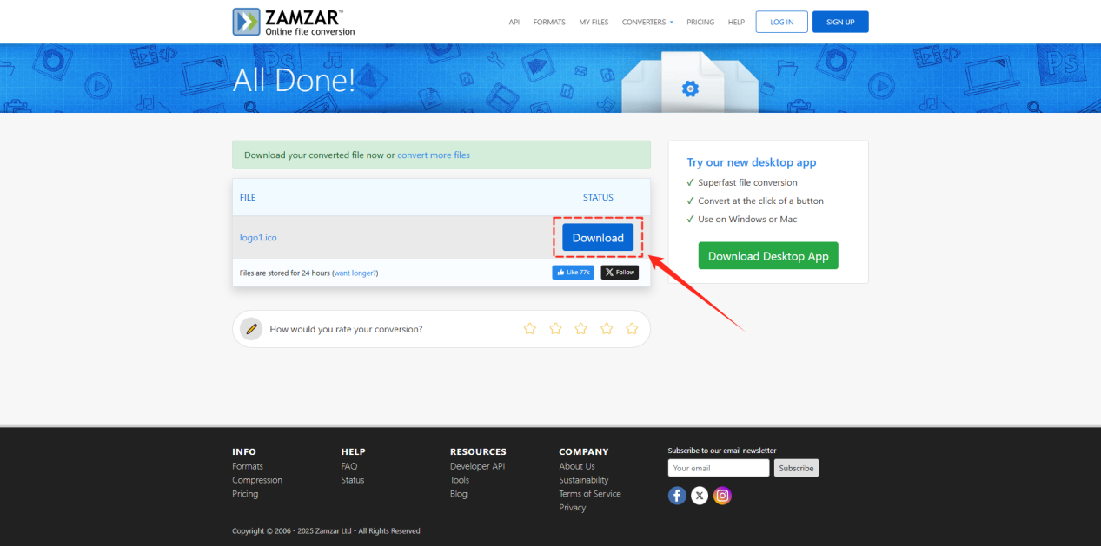The height and width of the screenshot is (546, 1101).
Task: Click the pencil rating icon
Action: pyautogui.click(x=251, y=329)
